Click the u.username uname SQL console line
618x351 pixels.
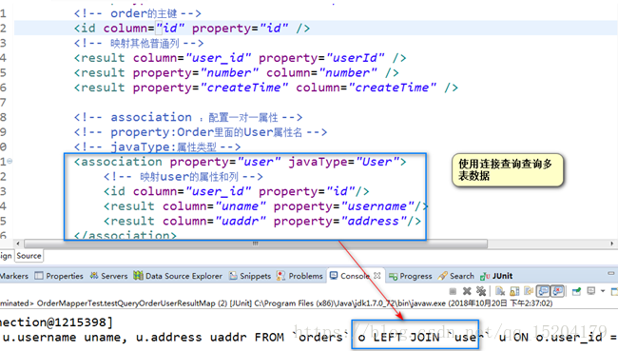309,338
